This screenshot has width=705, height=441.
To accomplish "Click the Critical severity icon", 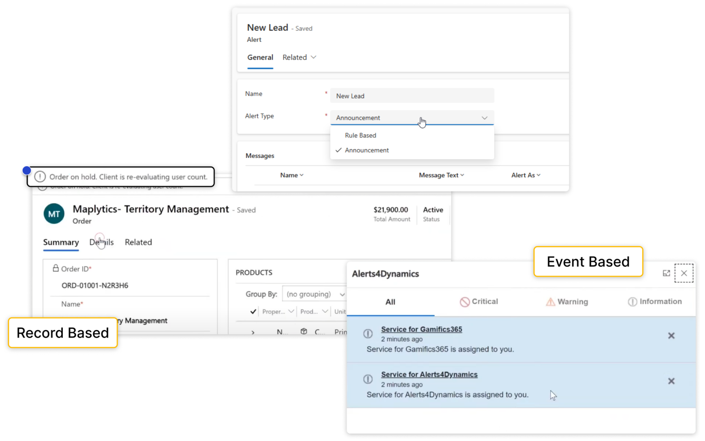I will pos(464,301).
